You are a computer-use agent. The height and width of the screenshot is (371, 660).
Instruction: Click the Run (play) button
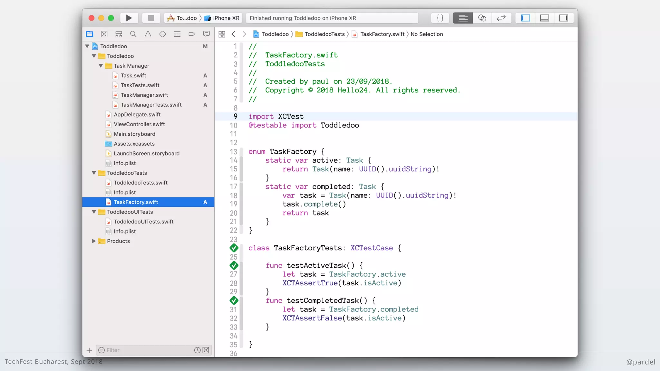coord(129,18)
